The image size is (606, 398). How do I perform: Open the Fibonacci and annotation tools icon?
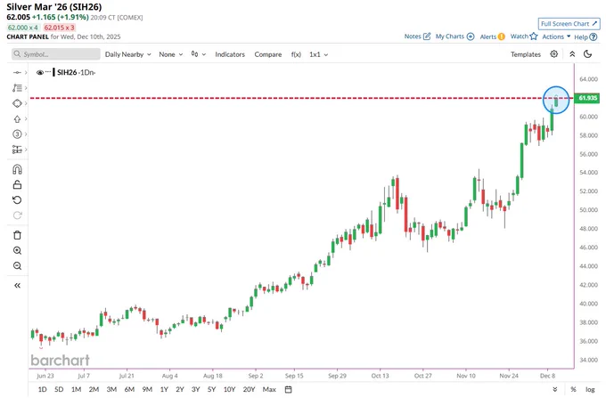click(17, 88)
